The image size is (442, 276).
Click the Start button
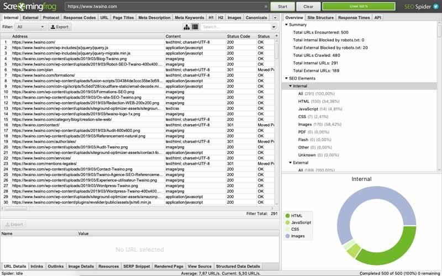pos(282,7)
